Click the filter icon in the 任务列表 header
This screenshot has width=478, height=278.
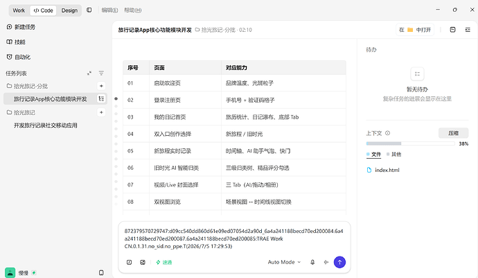[x=101, y=73]
